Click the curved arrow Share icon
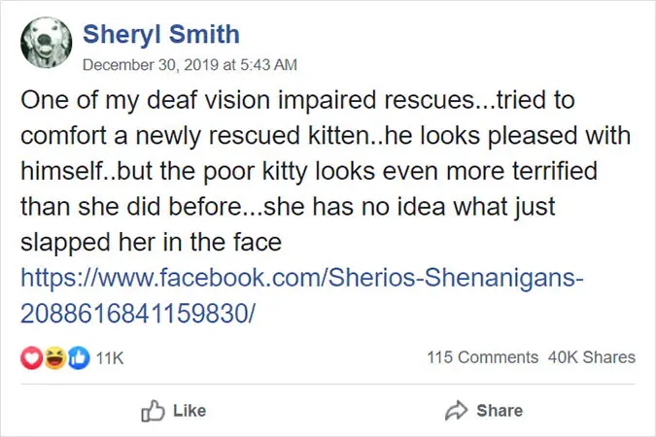This screenshot has height=437, width=656. coord(456,411)
